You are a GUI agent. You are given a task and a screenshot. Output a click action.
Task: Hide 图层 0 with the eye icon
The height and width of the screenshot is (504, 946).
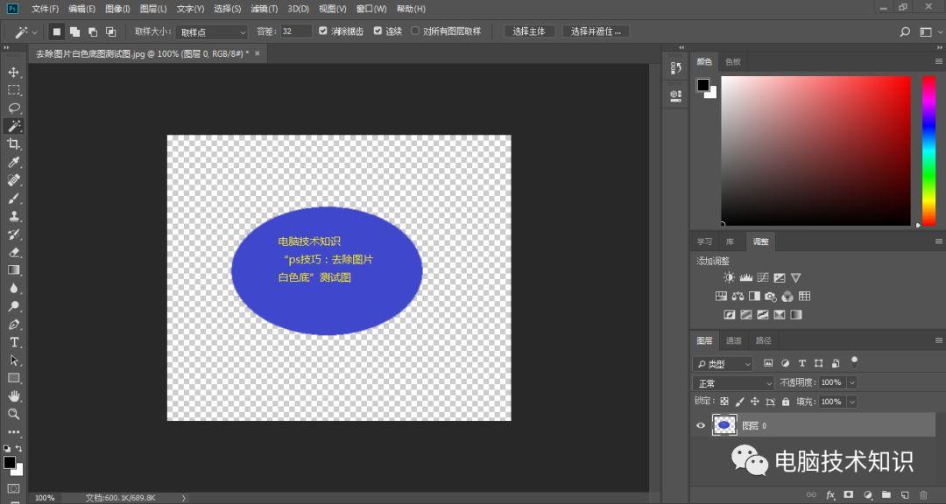(x=701, y=425)
